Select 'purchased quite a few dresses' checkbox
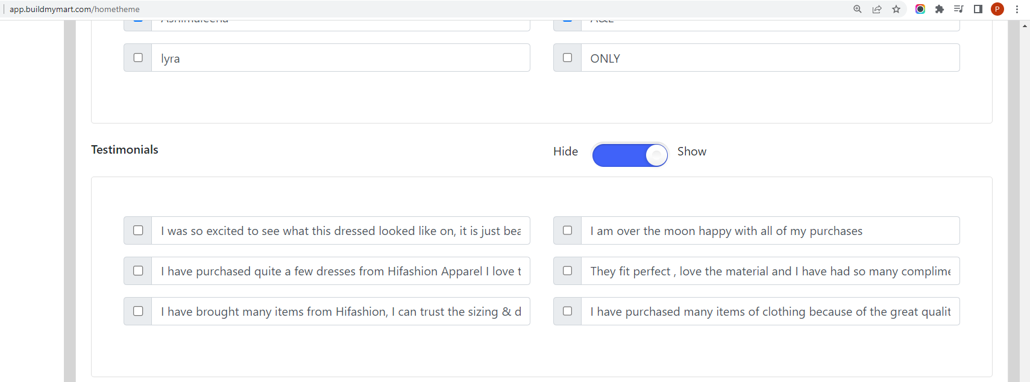Image resolution: width=1030 pixels, height=382 pixels. [x=138, y=271]
